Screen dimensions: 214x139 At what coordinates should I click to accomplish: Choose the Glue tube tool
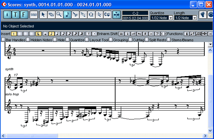click(x=83, y=15)
